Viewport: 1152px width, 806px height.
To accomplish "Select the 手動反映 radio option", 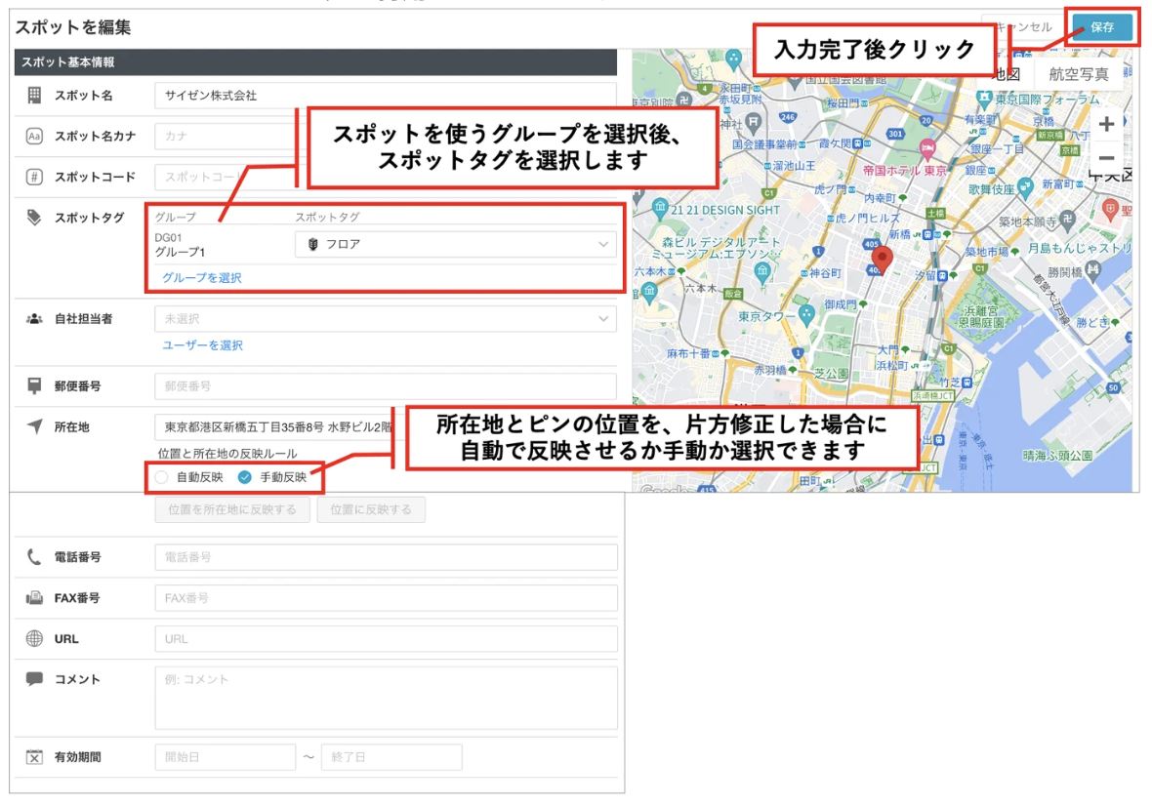I will 245,477.
